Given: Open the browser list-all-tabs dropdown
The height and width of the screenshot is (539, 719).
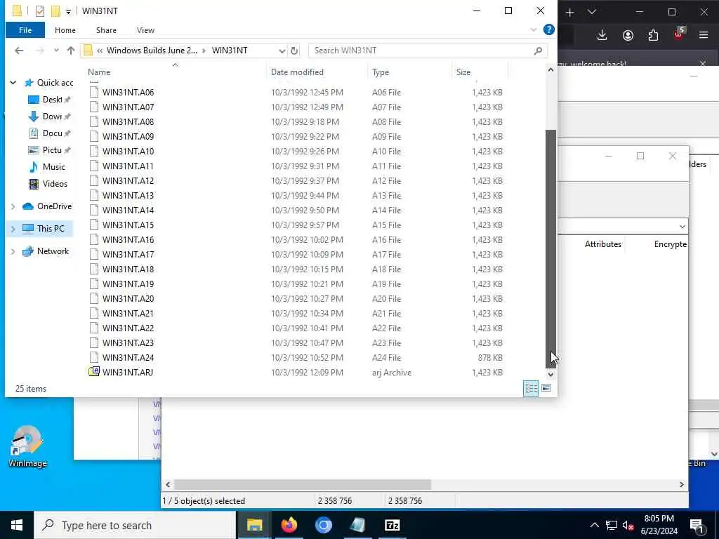Looking at the screenshot, I should coord(592,13).
